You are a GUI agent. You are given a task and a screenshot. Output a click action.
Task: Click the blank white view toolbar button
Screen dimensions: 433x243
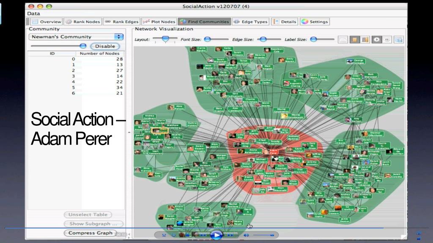coord(343,40)
